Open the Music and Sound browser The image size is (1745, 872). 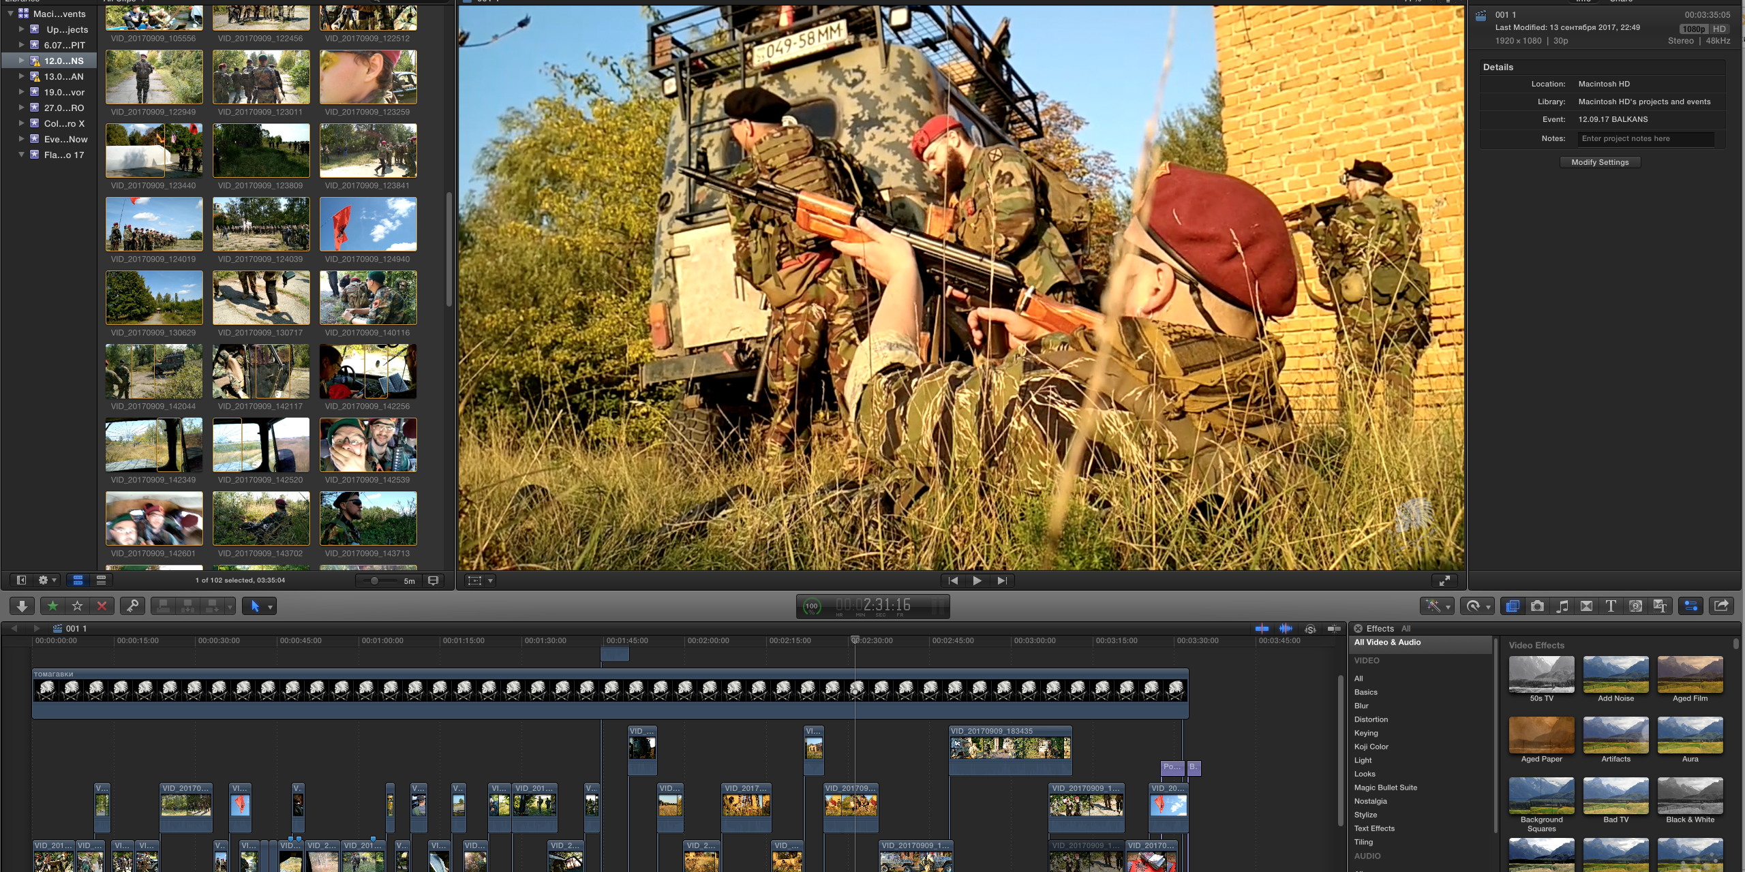(x=1562, y=606)
